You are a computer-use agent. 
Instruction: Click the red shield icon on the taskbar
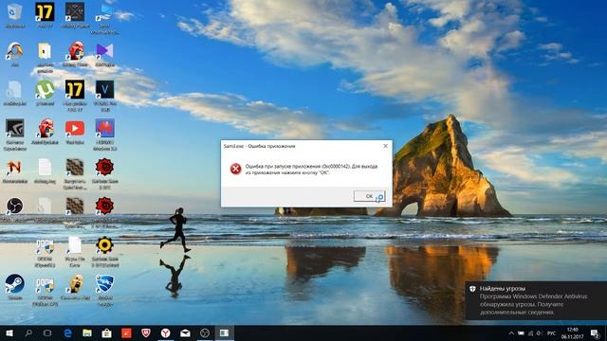pos(146,332)
